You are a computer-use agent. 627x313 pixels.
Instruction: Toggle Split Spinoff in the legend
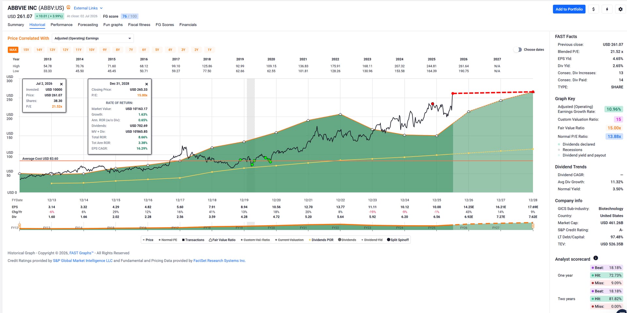398,240
